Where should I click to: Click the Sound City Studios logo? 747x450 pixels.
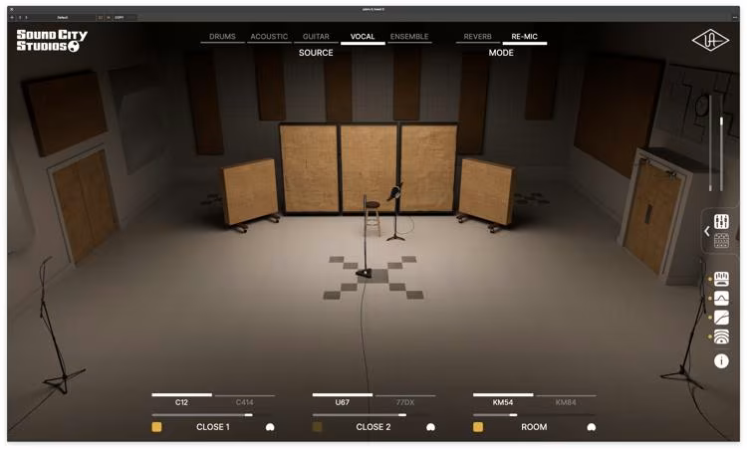52,41
